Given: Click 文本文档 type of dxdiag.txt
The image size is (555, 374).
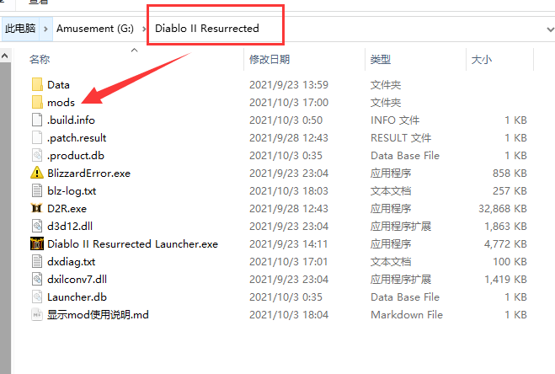Looking at the screenshot, I should coord(391,262).
